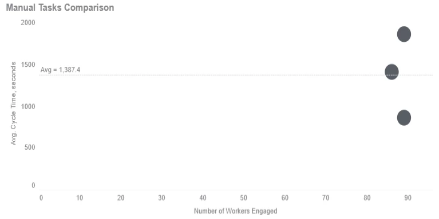The width and height of the screenshot is (439, 219).
Task: Click the 60 tick label on workers axis
Action: pyautogui.click(x=284, y=198)
